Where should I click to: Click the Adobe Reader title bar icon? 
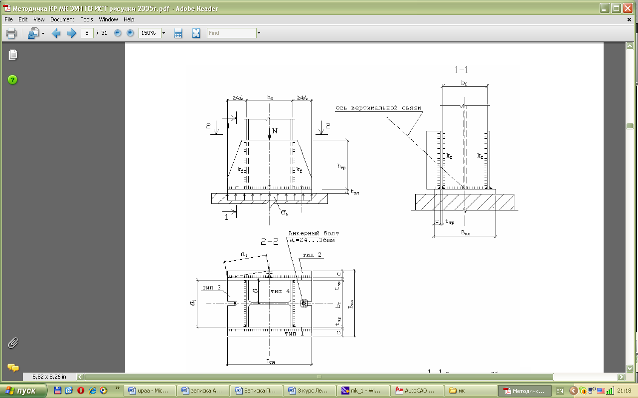pos(7,8)
